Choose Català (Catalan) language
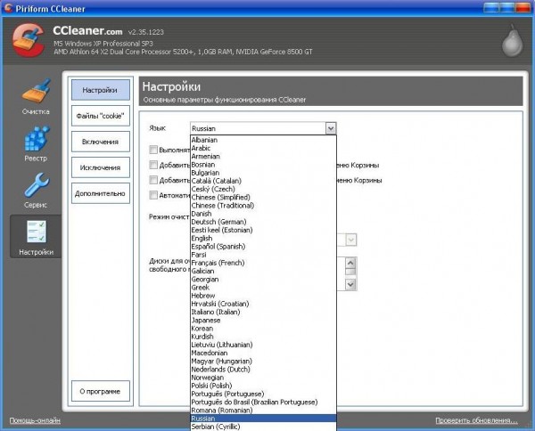Image resolution: width=535 pixels, height=431 pixels. click(x=263, y=181)
